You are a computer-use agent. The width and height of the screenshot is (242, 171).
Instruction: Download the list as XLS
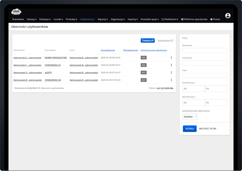(x=158, y=88)
